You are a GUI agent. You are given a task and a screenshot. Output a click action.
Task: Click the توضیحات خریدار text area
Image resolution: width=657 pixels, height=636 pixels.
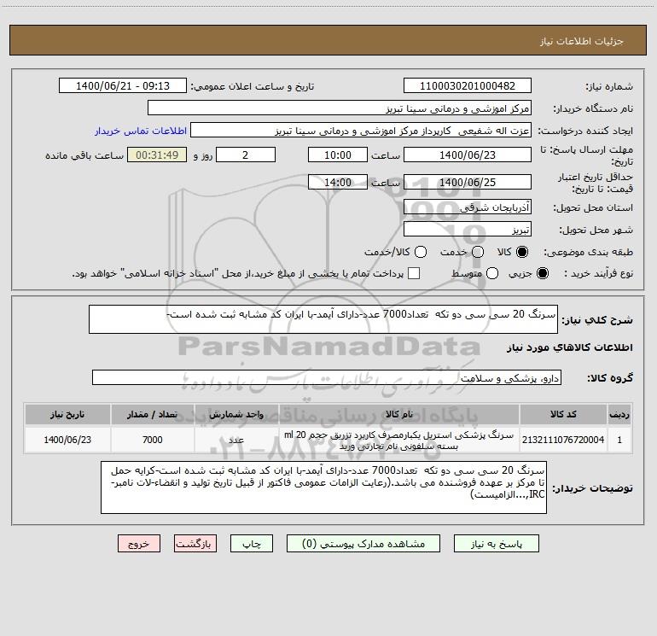click(x=323, y=487)
